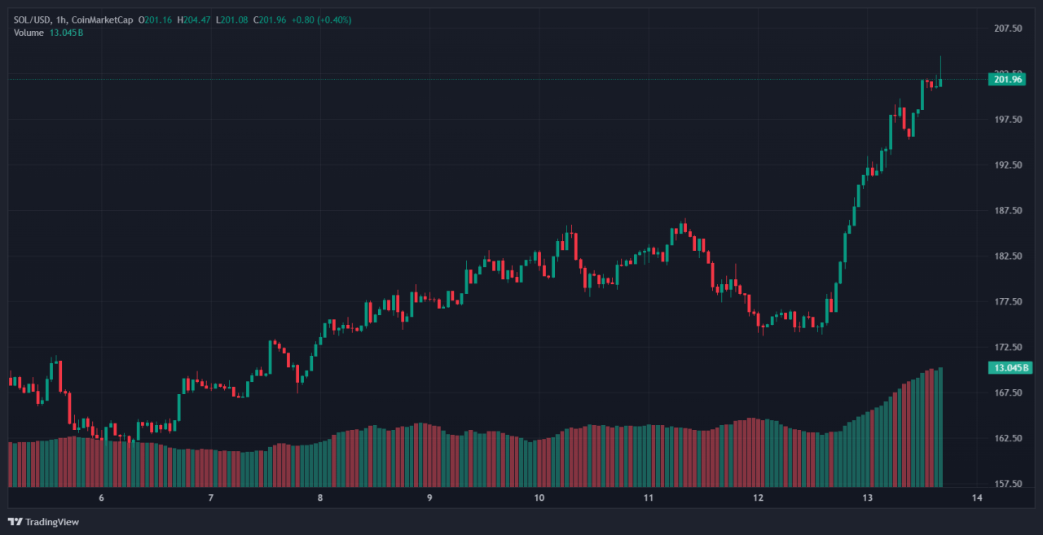Click the SOL/USD symbol title
This screenshot has height=535, width=1043.
click(x=33, y=20)
